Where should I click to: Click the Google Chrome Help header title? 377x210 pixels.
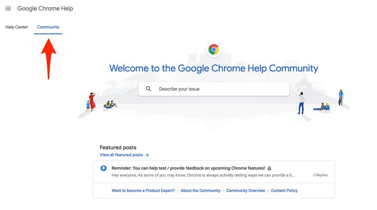point(45,9)
